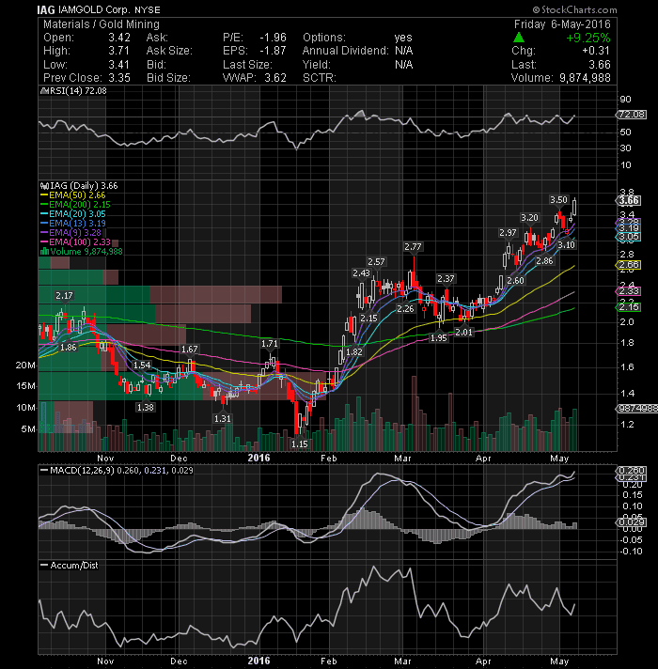Click the Bid Size: label
The height and width of the screenshot is (669, 658).
(168, 78)
